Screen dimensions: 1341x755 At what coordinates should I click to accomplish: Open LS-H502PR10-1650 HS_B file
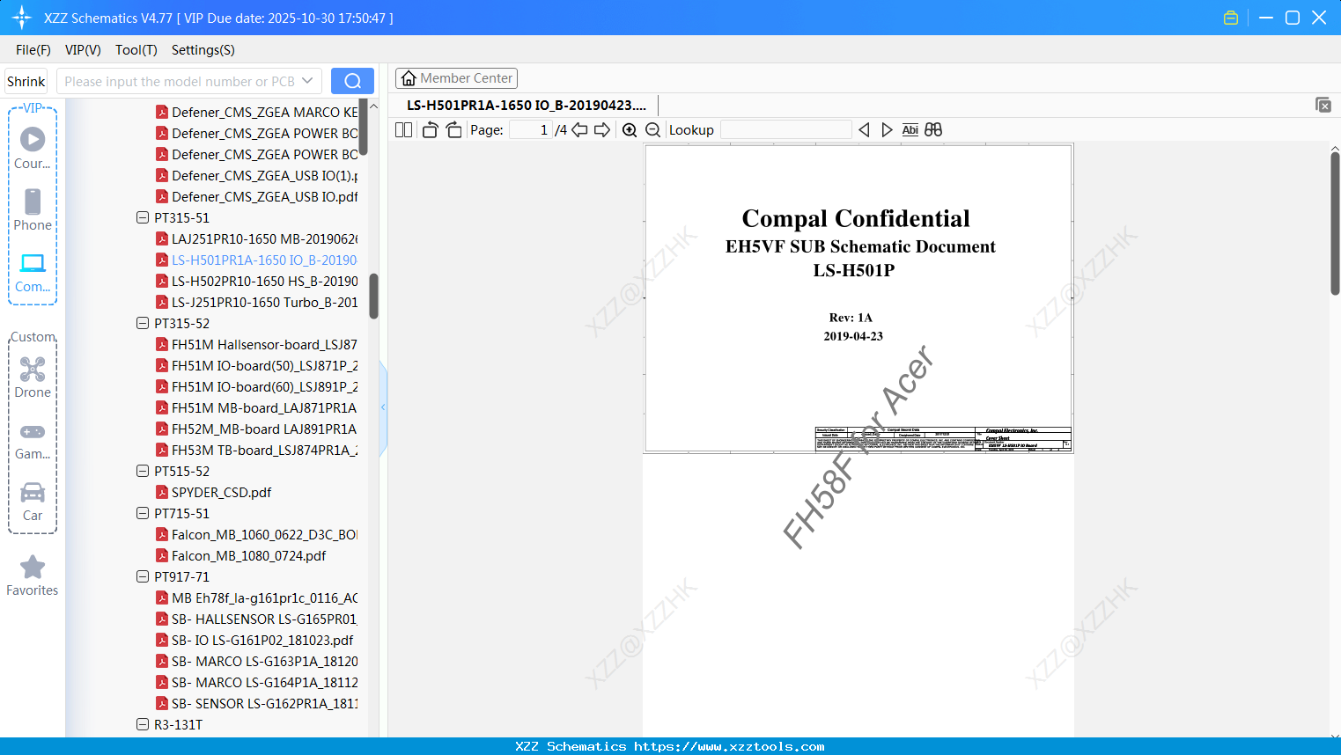(256, 281)
